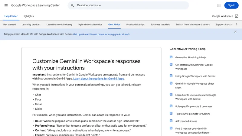This screenshot has width=242, height=136.
Task: Click the search magnifier icon
Action: [72, 5]
